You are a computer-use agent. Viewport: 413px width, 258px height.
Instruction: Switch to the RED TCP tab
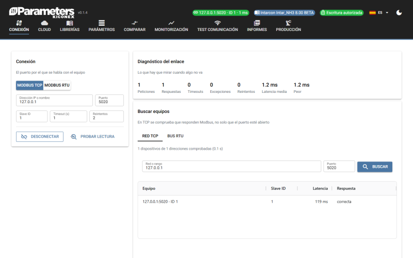pyautogui.click(x=150, y=136)
